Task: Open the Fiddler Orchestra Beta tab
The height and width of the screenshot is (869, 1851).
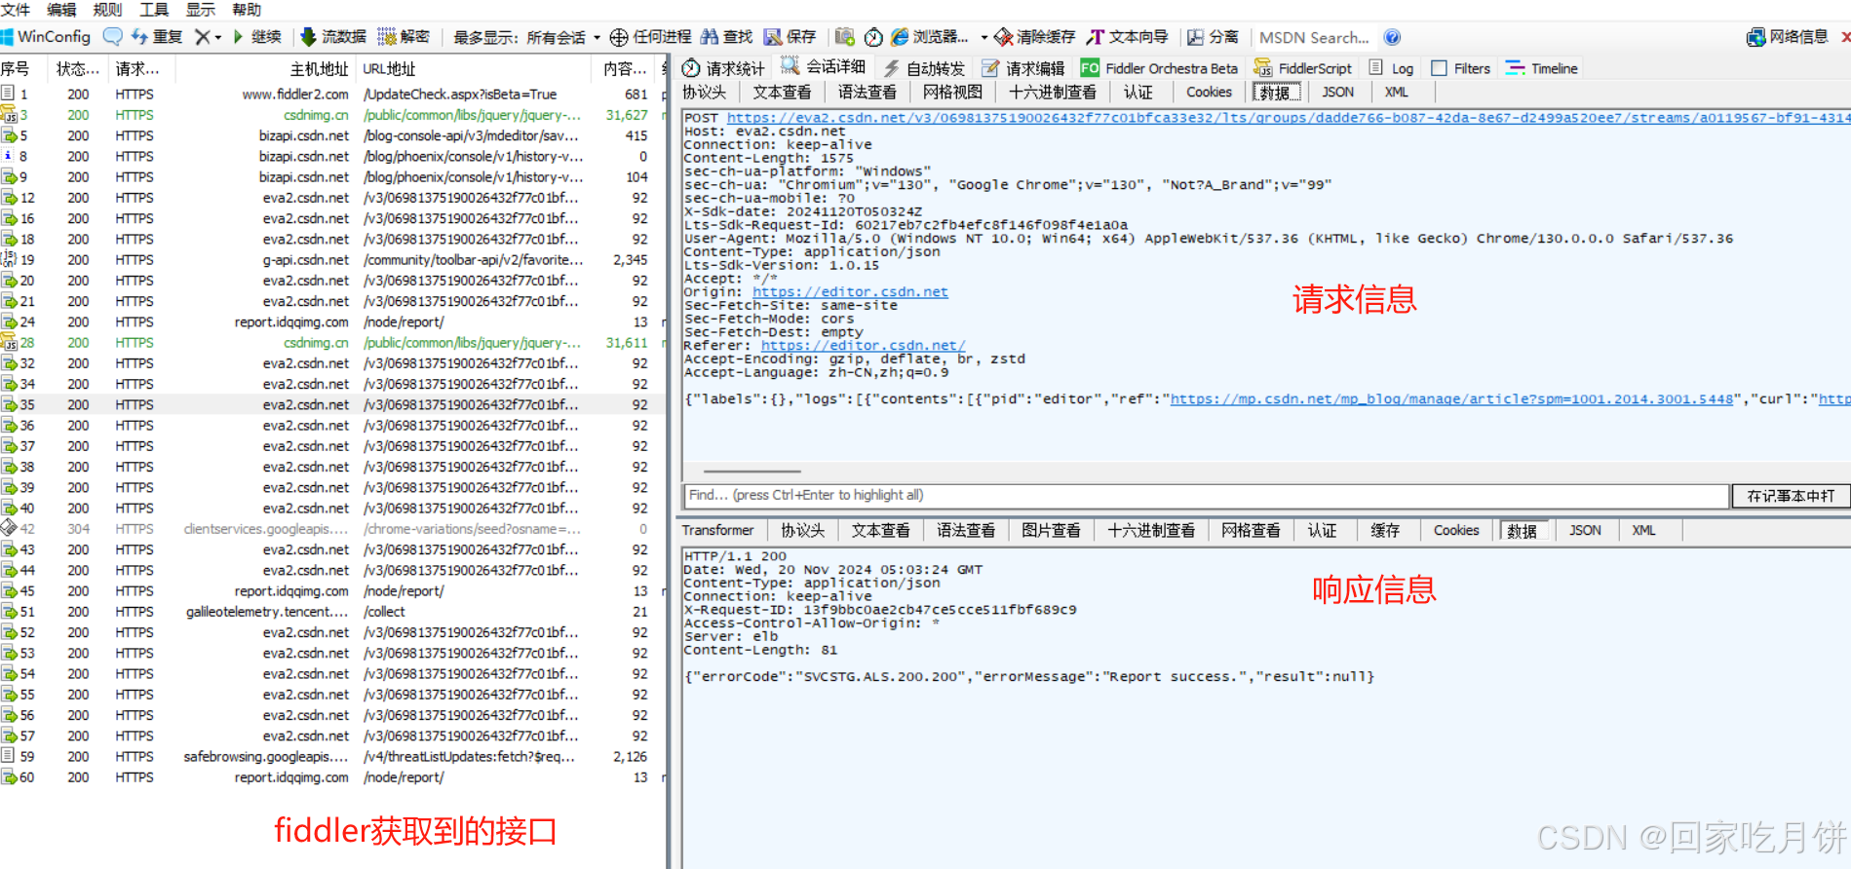Action: click(1159, 68)
